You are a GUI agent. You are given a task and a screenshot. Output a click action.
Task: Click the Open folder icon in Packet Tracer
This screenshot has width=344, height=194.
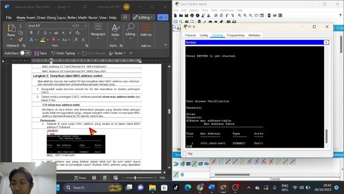click(181, 16)
